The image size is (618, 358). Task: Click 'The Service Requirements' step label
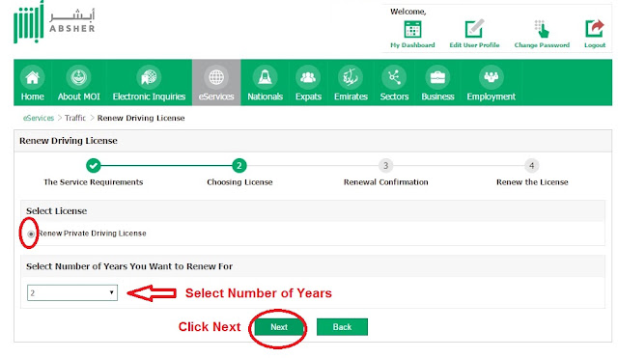point(94,182)
